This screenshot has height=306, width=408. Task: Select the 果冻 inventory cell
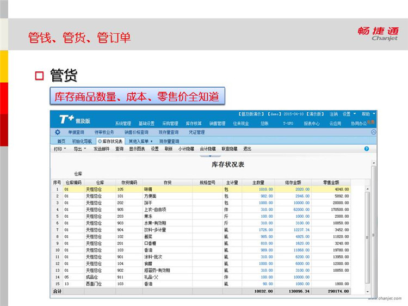[168, 216]
